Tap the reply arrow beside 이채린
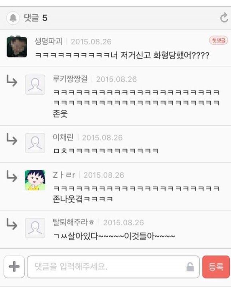 click(x=12, y=139)
